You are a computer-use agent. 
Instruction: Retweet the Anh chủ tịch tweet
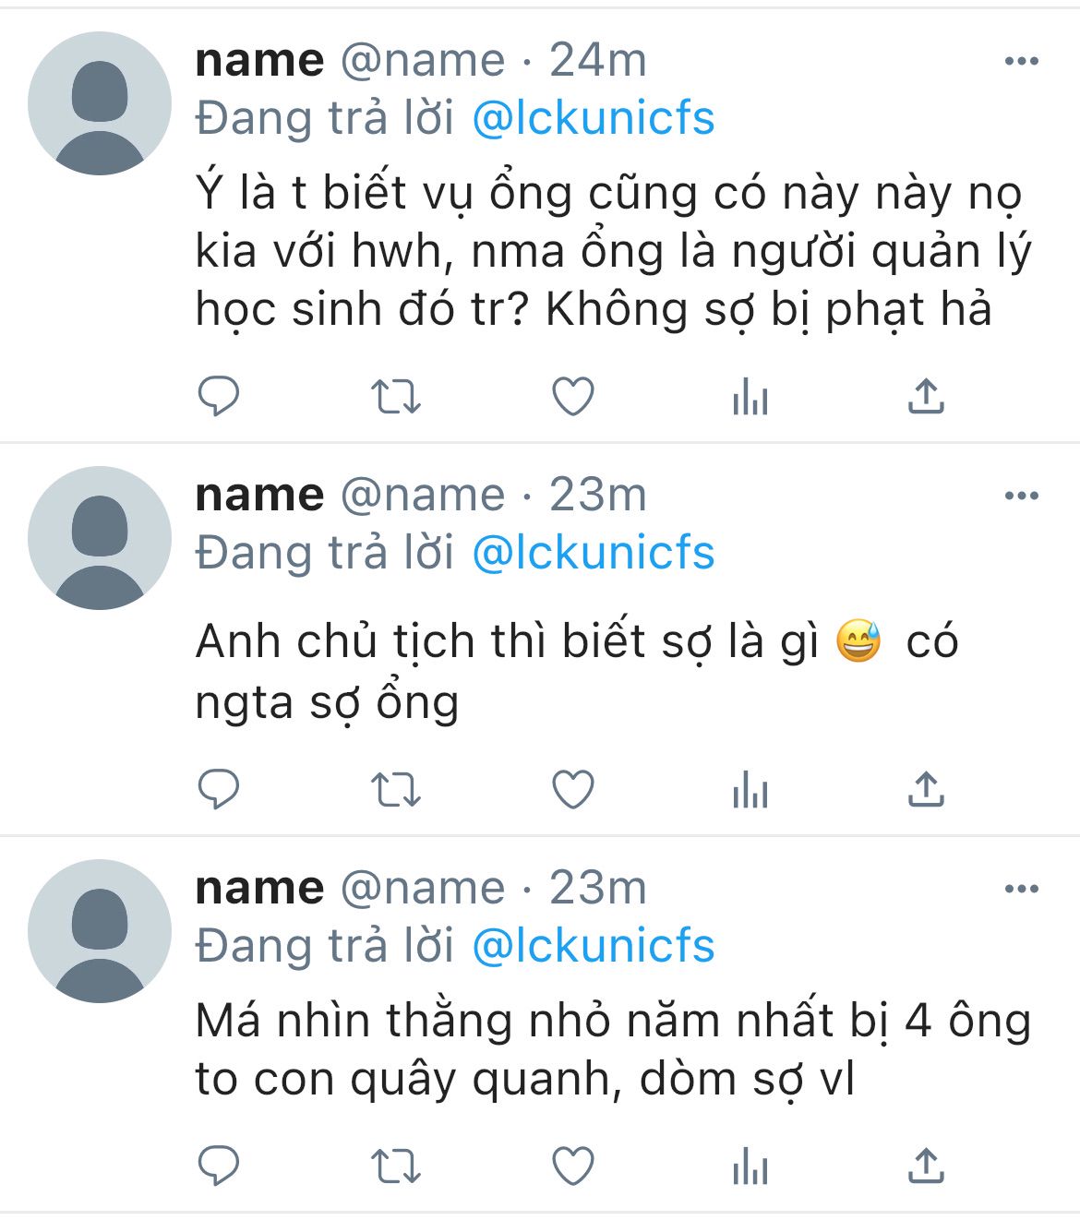point(396,790)
